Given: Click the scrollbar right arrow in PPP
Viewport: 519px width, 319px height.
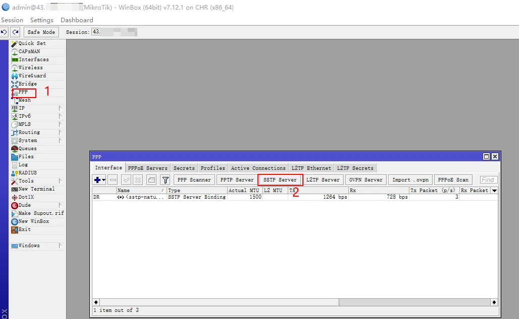Looking at the screenshot, I should 494,302.
